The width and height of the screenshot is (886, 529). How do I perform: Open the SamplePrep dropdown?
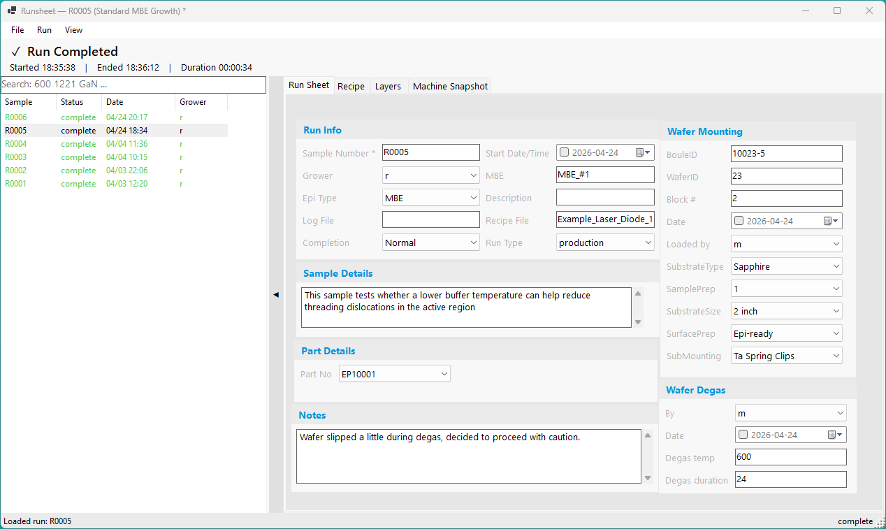[x=787, y=289]
